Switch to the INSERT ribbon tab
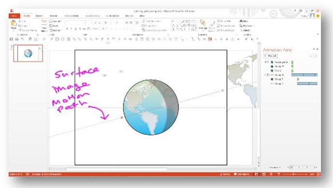 [39, 16]
